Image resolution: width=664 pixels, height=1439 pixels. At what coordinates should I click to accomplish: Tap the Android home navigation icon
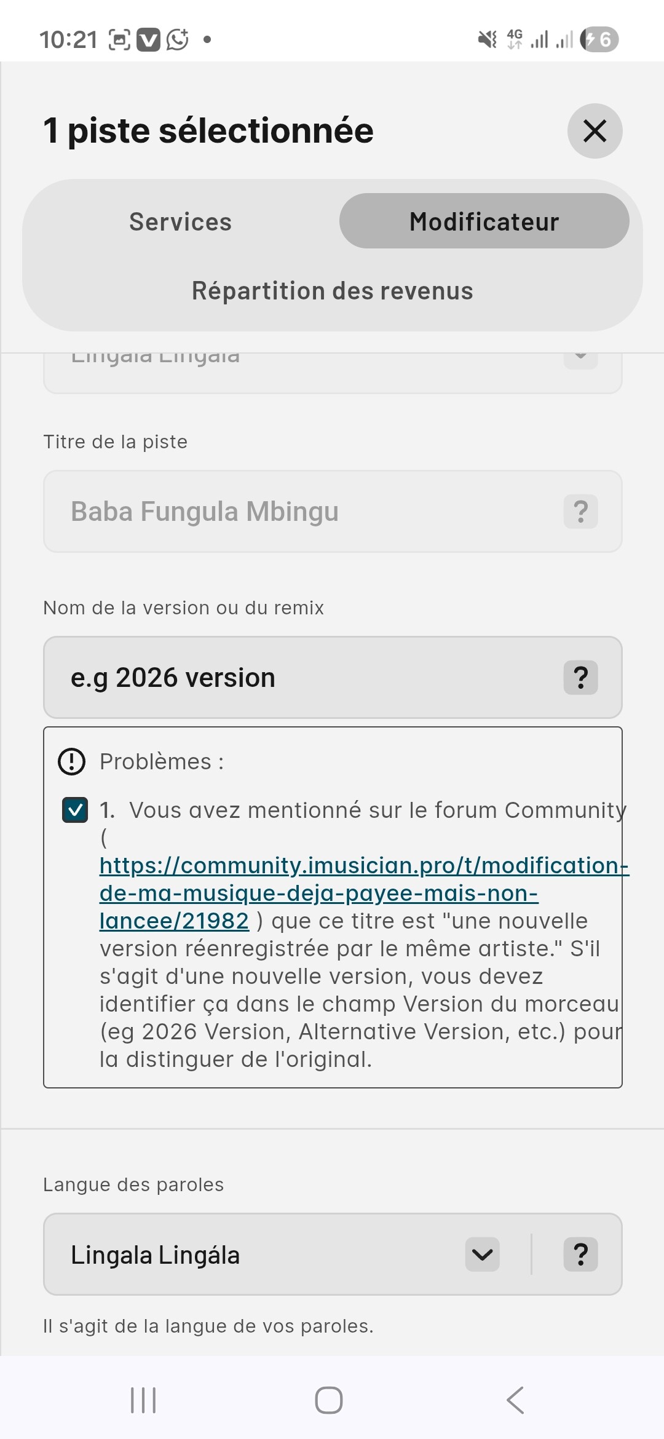tap(329, 1400)
